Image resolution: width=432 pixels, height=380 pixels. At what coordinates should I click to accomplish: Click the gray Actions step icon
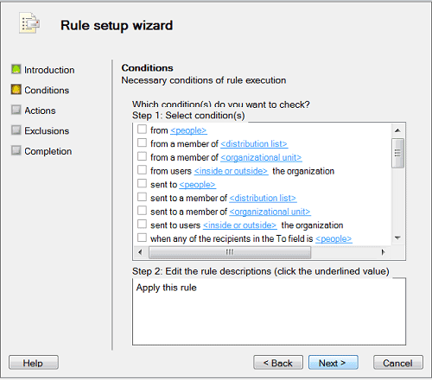[16, 110]
